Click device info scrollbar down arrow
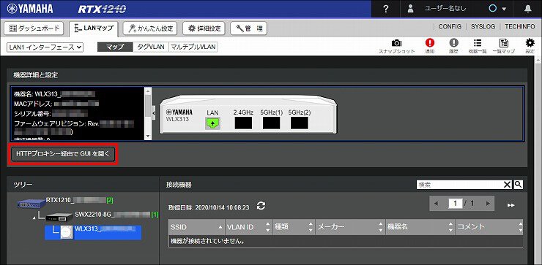542x265 pixels. [x=148, y=136]
